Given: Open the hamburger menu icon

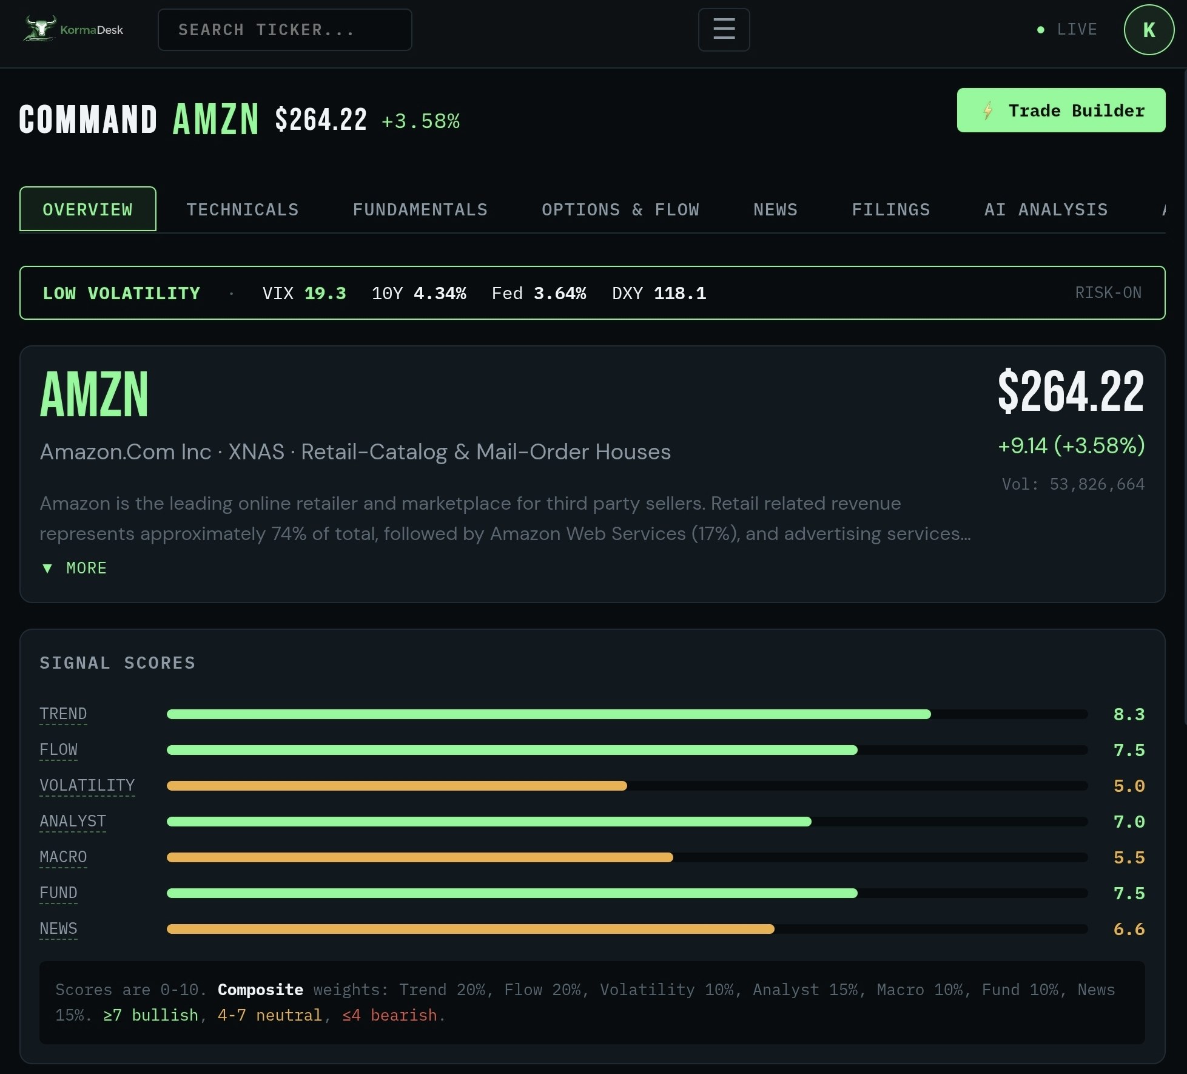Looking at the screenshot, I should click(724, 30).
